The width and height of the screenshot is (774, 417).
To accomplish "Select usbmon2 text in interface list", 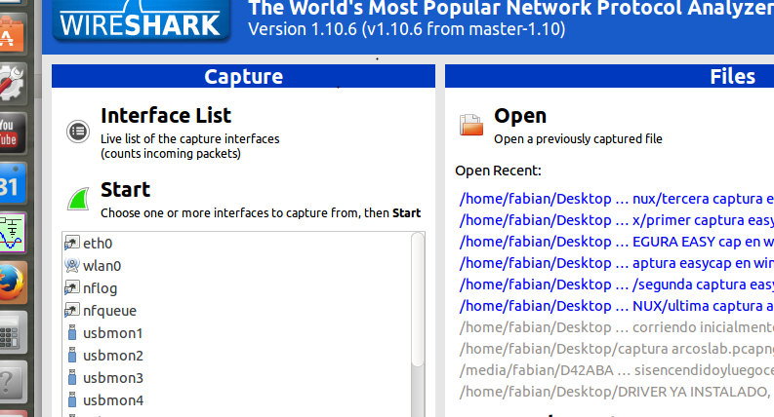I will pyautogui.click(x=113, y=356).
